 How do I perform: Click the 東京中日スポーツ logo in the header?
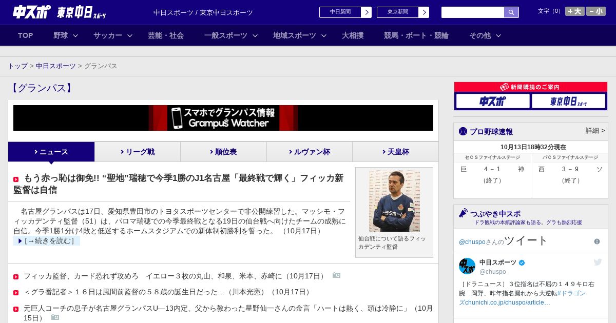82,13
